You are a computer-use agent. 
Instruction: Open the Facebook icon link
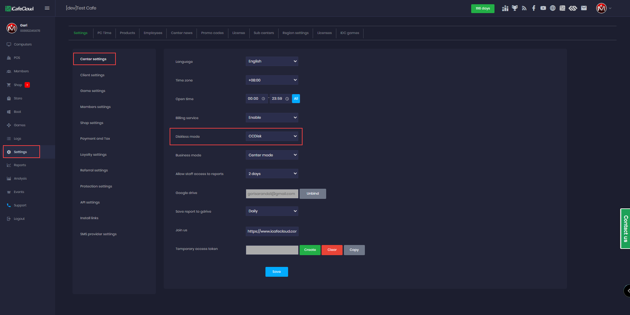click(x=534, y=8)
